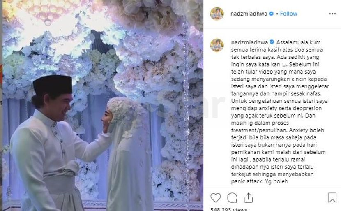Like the post with the heart icon
The height and width of the screenshot is (211, 341).
(x=216, y=198)
